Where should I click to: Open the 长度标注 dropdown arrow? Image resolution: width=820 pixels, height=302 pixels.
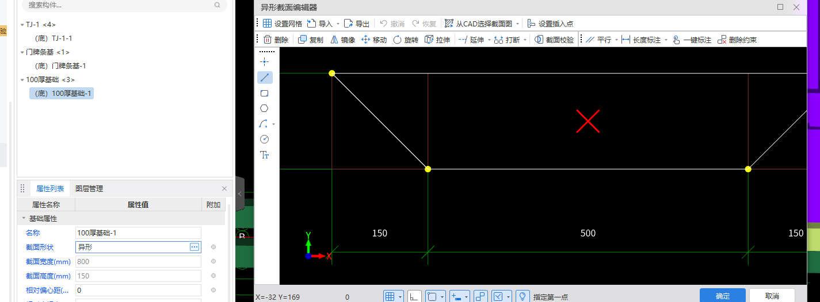click(666, 40)
